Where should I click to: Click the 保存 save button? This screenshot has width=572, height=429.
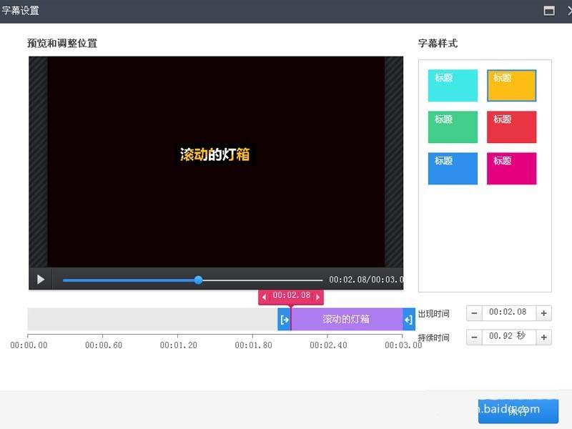518,411
